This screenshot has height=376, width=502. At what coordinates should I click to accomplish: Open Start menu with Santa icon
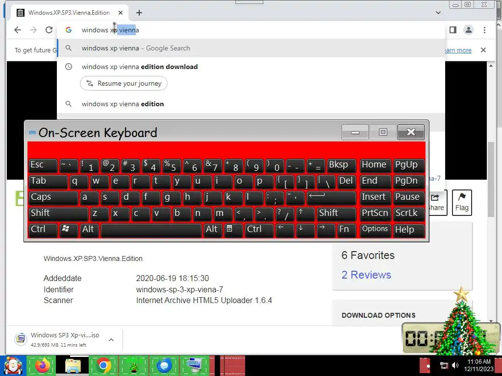pyautogui.click(x=12, y=366)
